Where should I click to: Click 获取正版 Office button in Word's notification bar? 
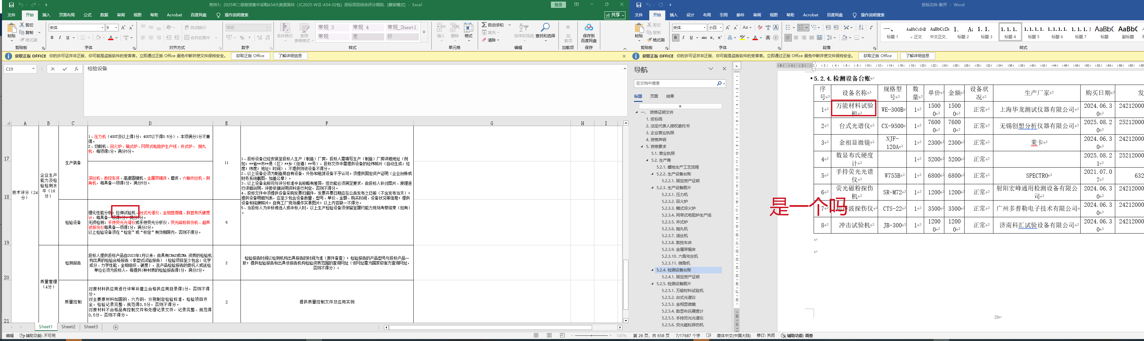tap(877, 56)
